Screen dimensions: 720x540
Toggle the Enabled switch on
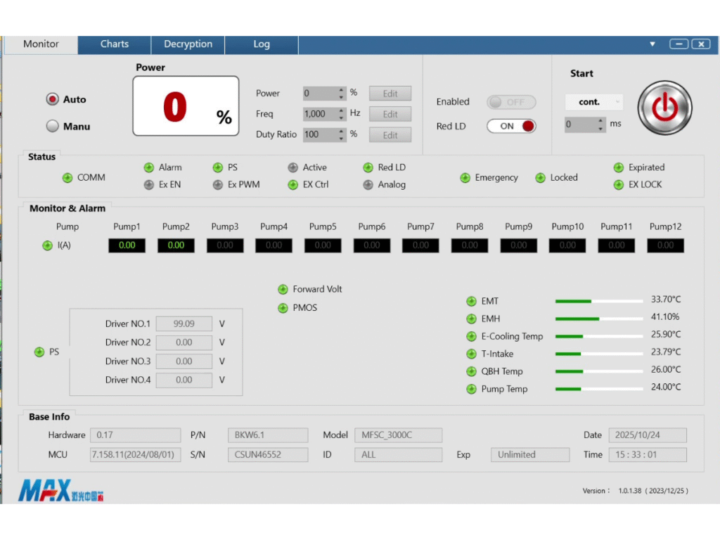(511, 102)
